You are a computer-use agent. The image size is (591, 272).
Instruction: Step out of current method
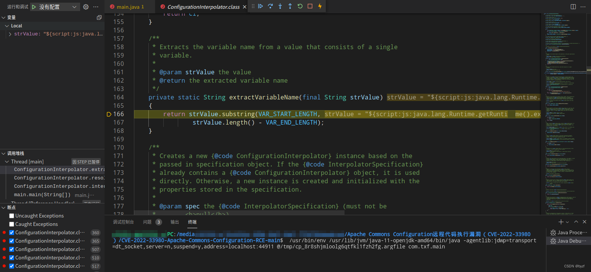pyautogui.click(x=290, y=6)
